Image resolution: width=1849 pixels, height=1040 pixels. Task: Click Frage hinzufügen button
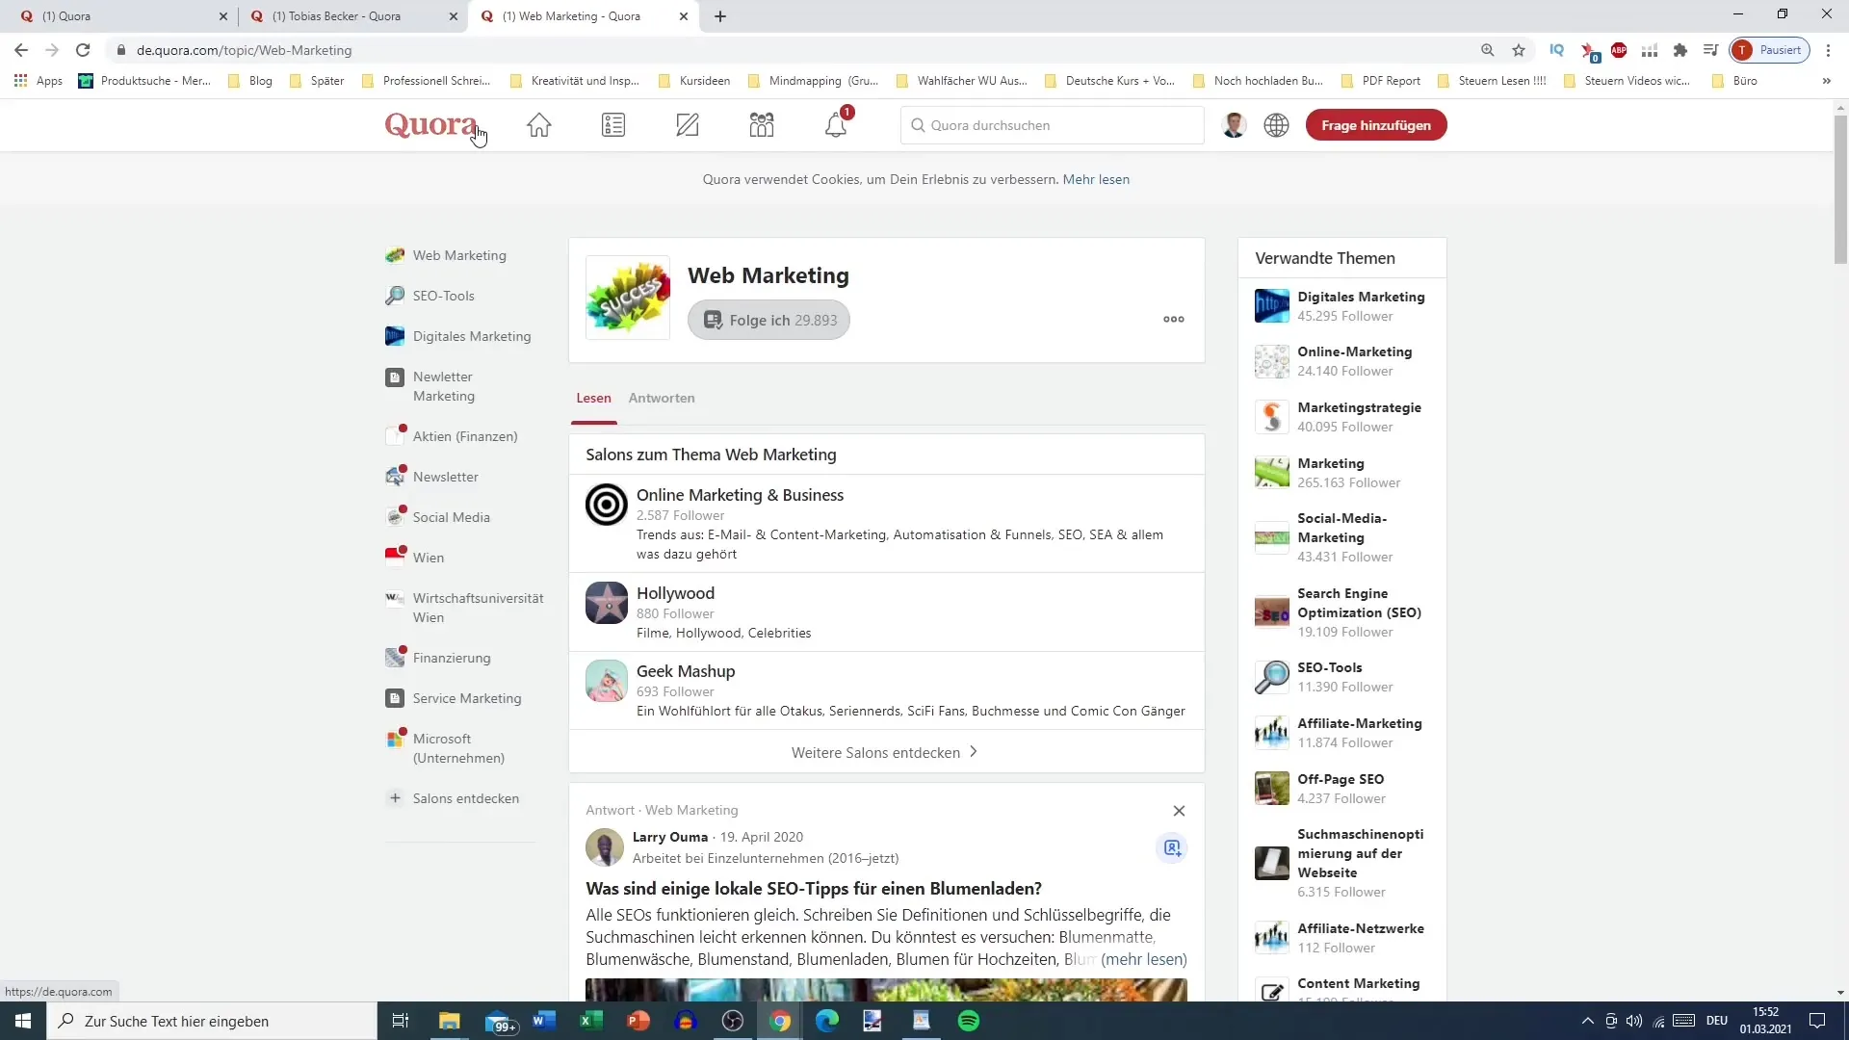tap(1376, 125)
